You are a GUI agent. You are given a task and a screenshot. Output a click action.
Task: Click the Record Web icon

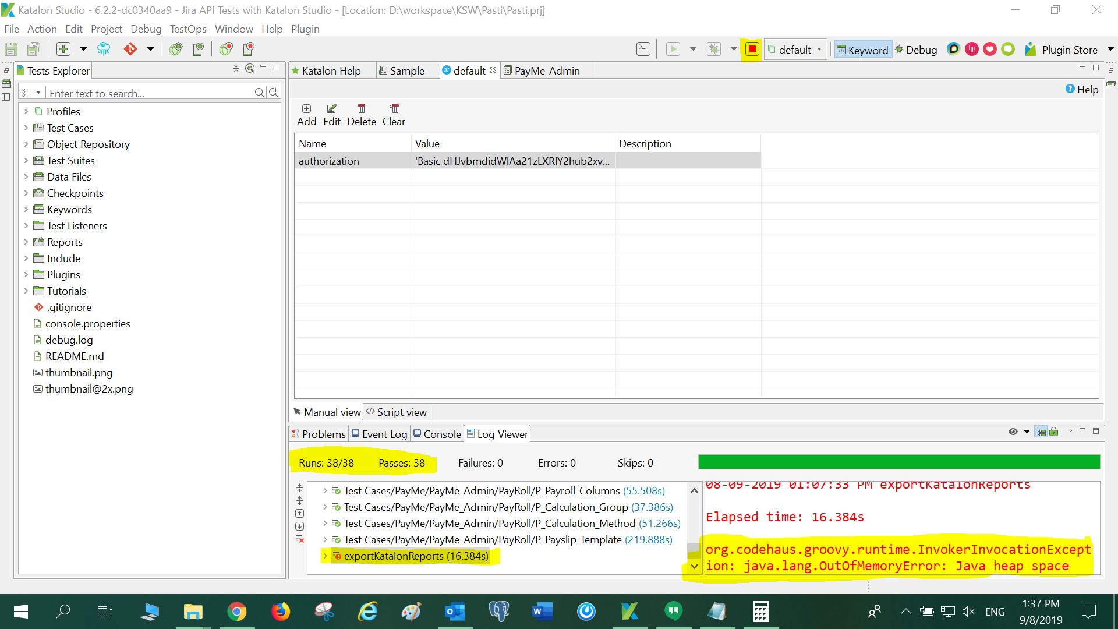tap(226, 49)
